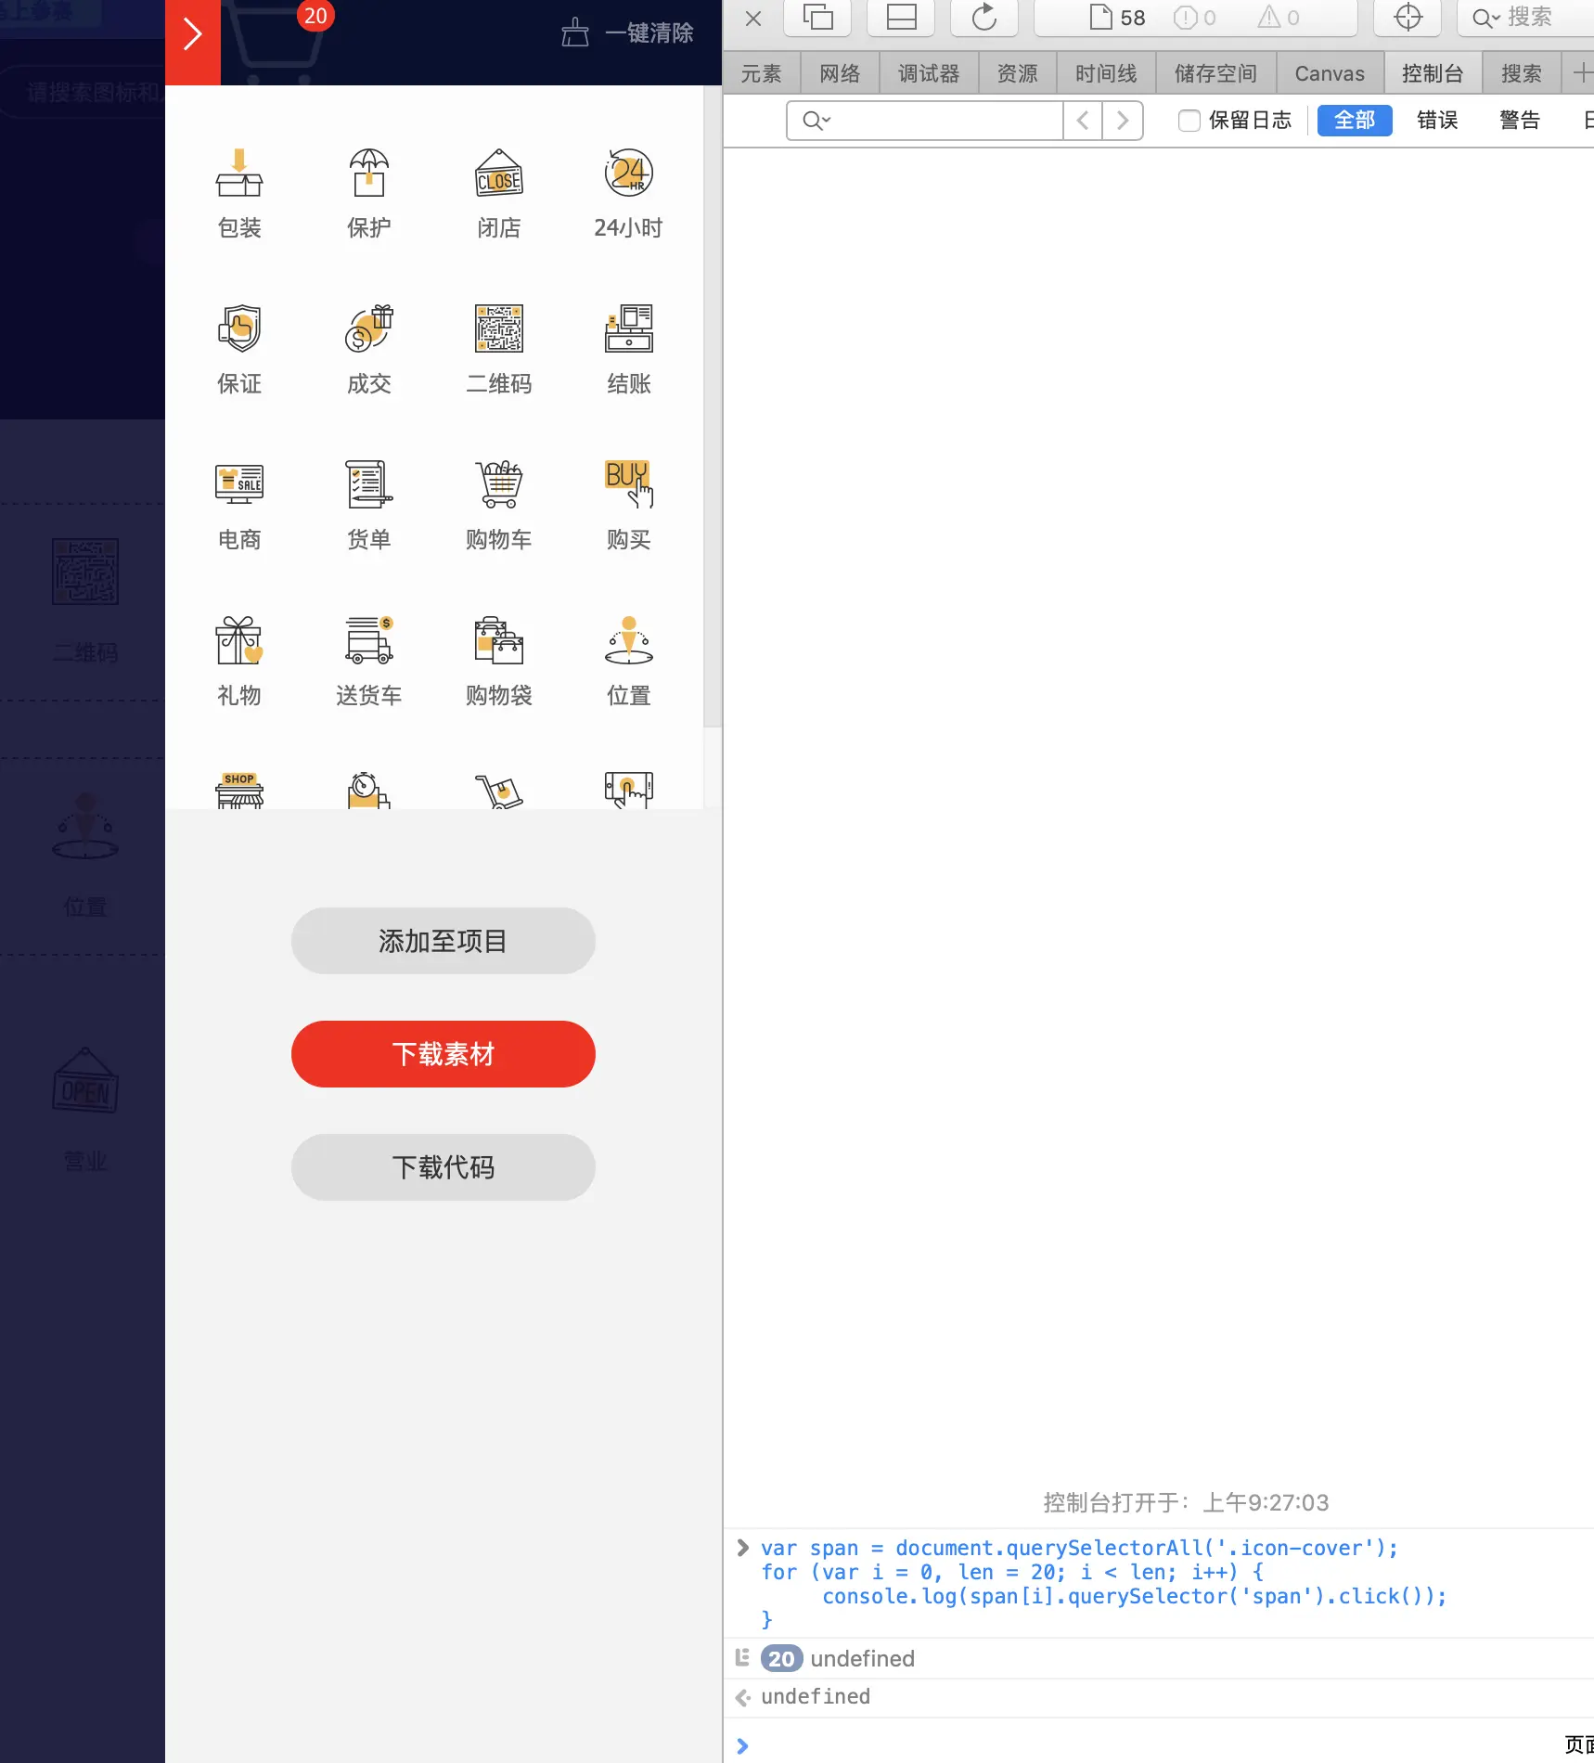Select the 送货车 delivery truck icon
The height and width of the screenshot is (1763, 1594).
tap(369, 640)
